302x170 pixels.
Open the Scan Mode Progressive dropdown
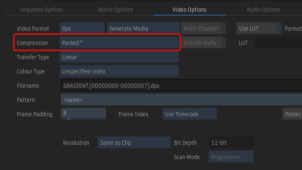coord(231,157)
